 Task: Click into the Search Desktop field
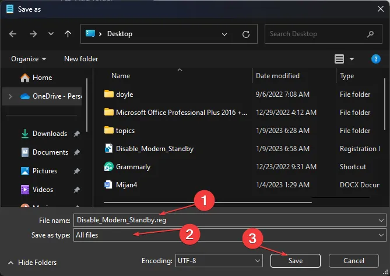coord(324,34)
